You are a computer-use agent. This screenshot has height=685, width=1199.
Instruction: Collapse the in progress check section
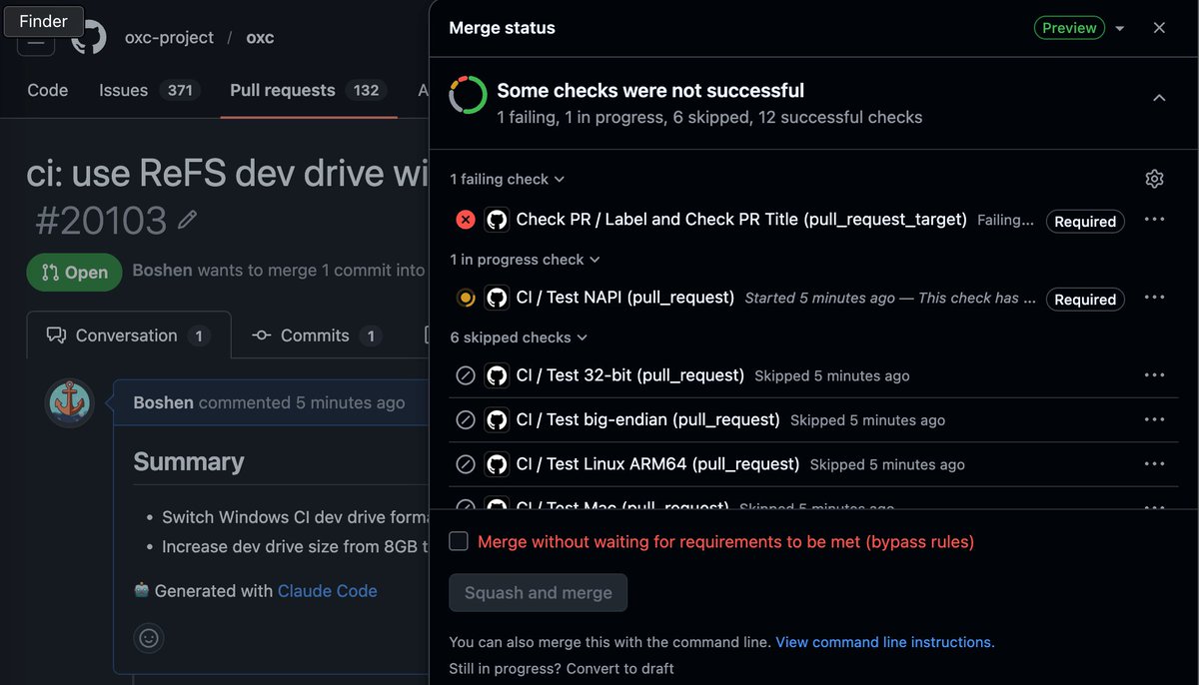point(526,259)
